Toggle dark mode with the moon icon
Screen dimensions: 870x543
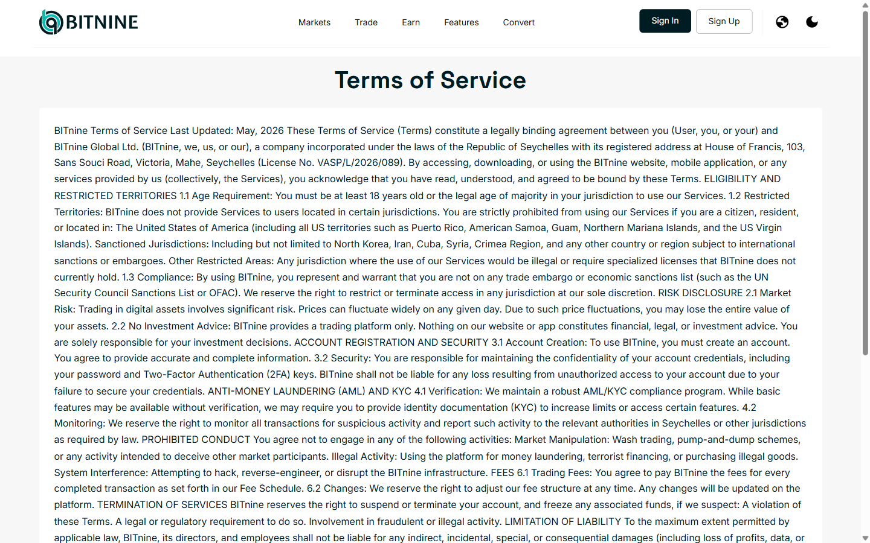pyautogui.click(x=812, y=22)
